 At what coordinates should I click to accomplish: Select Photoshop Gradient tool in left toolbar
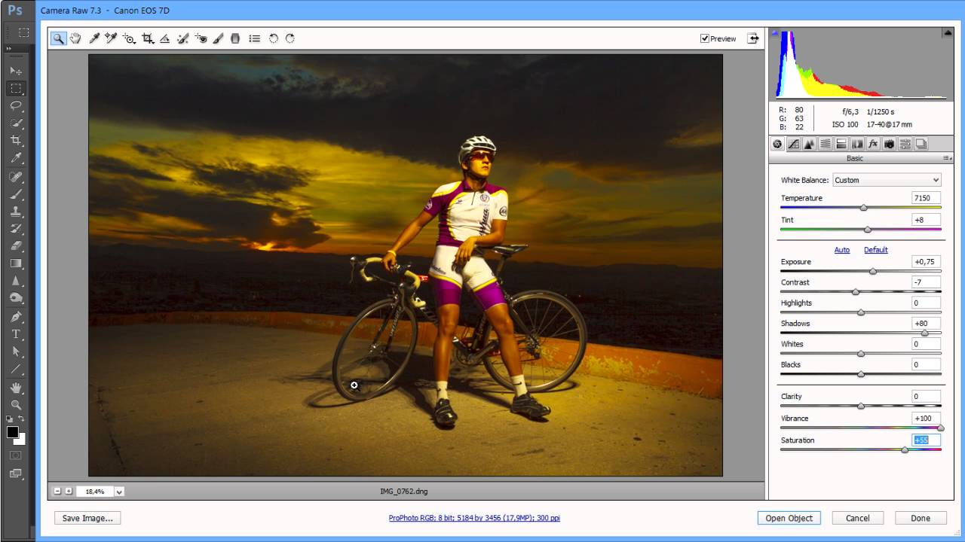pos(16,263)
